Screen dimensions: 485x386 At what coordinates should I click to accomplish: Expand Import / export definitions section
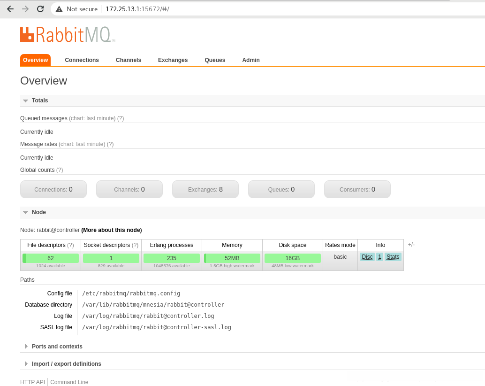(63, 364)
